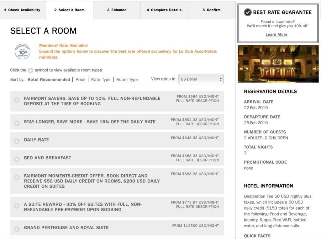Click the Members' Rate Available! heading

tap(63, 46)
